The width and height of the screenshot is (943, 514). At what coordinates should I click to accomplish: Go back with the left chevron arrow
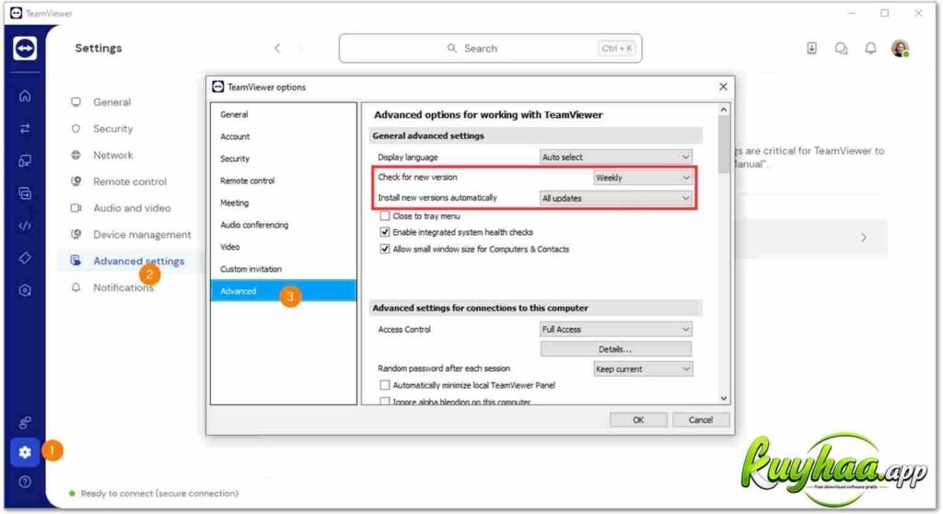click(277, 48)
